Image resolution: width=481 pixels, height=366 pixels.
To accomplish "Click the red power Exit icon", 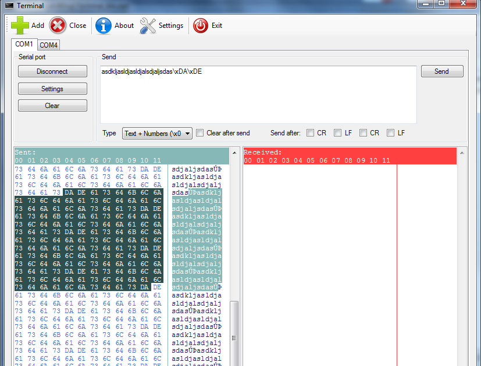I will (x=201, y=26).
